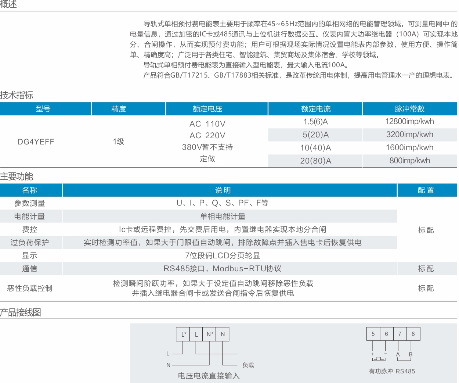
Task: Click the 5(20)A current cell
Action: tap(316, 135)
